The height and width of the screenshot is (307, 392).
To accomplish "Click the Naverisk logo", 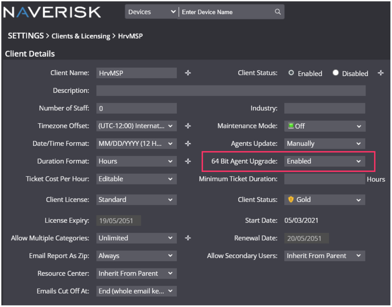I will click(52, 12).
